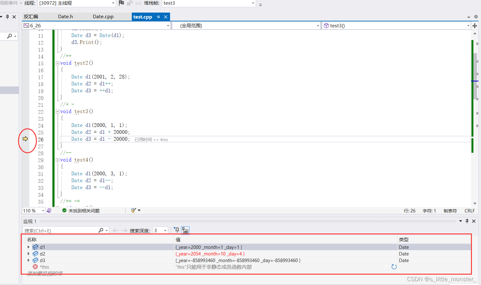Select the test.cpp tab
The height and width of the screenshot is (285, 481).
click(143, 17)
